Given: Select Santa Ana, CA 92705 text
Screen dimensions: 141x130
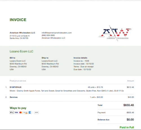Looking at the screenshot, I should pyautogui.click(x=19, y=38).
